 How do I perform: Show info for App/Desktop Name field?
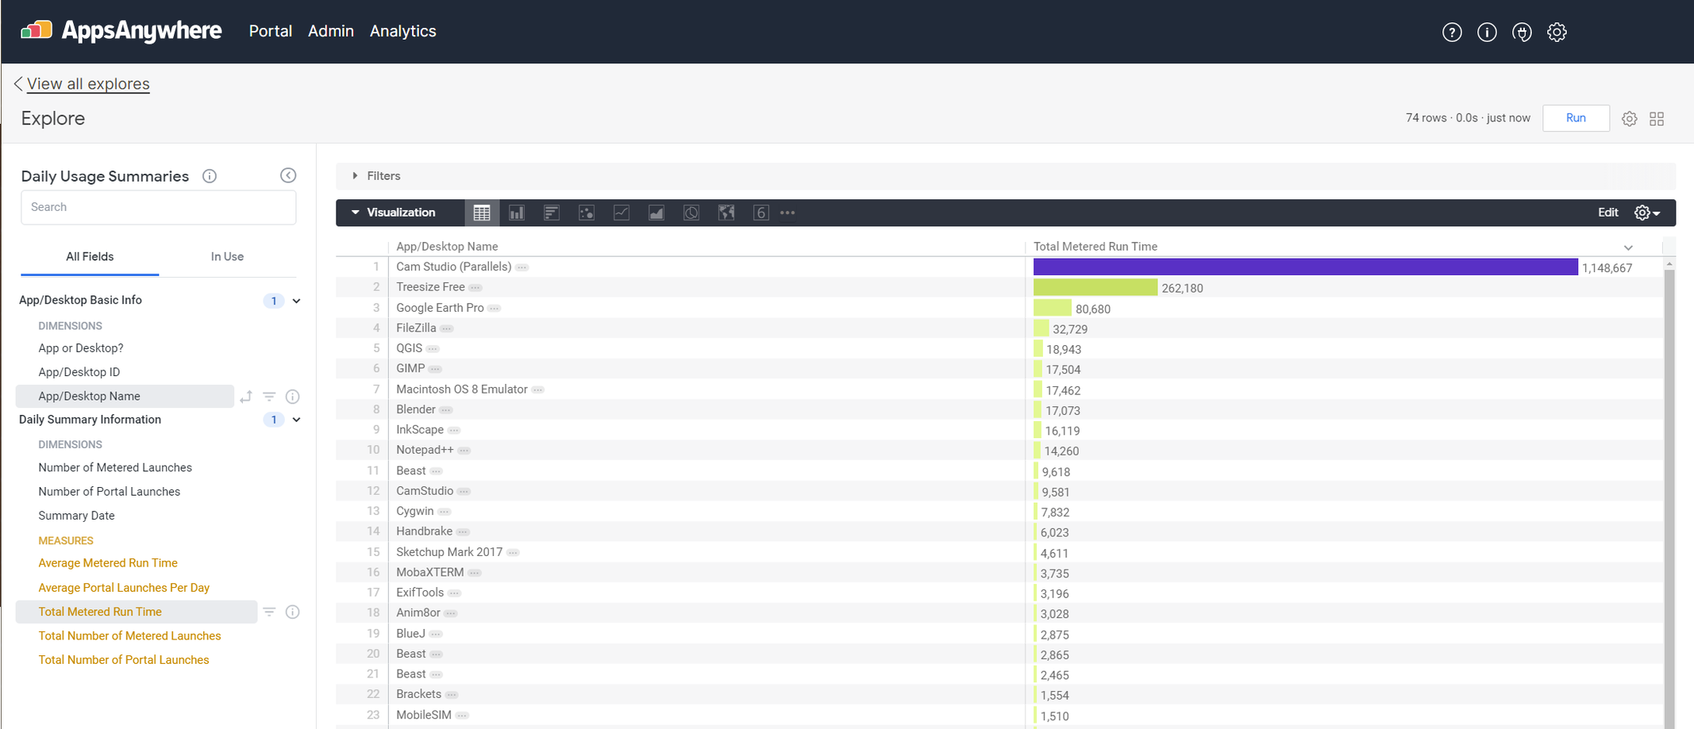292,397
